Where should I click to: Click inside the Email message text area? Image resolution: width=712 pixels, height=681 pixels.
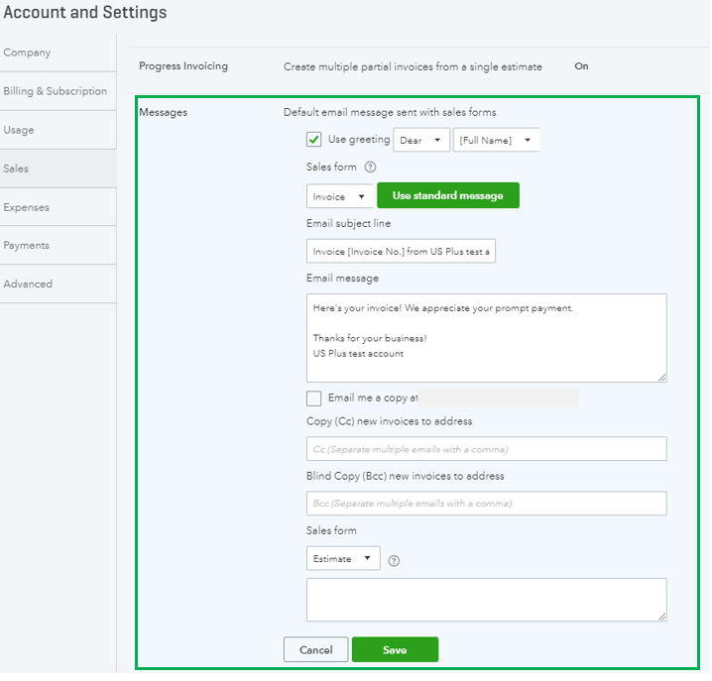(x=486, y=337)
